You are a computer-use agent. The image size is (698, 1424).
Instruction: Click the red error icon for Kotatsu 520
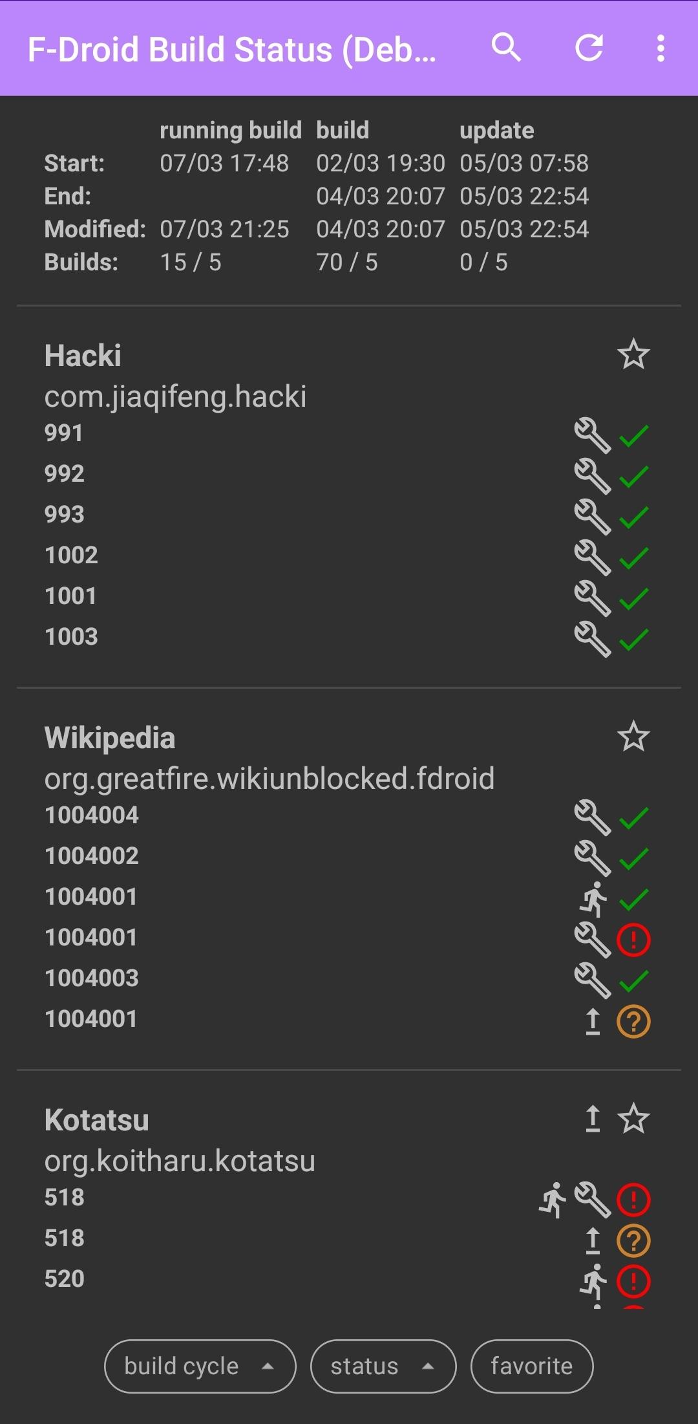point(633,1281)
